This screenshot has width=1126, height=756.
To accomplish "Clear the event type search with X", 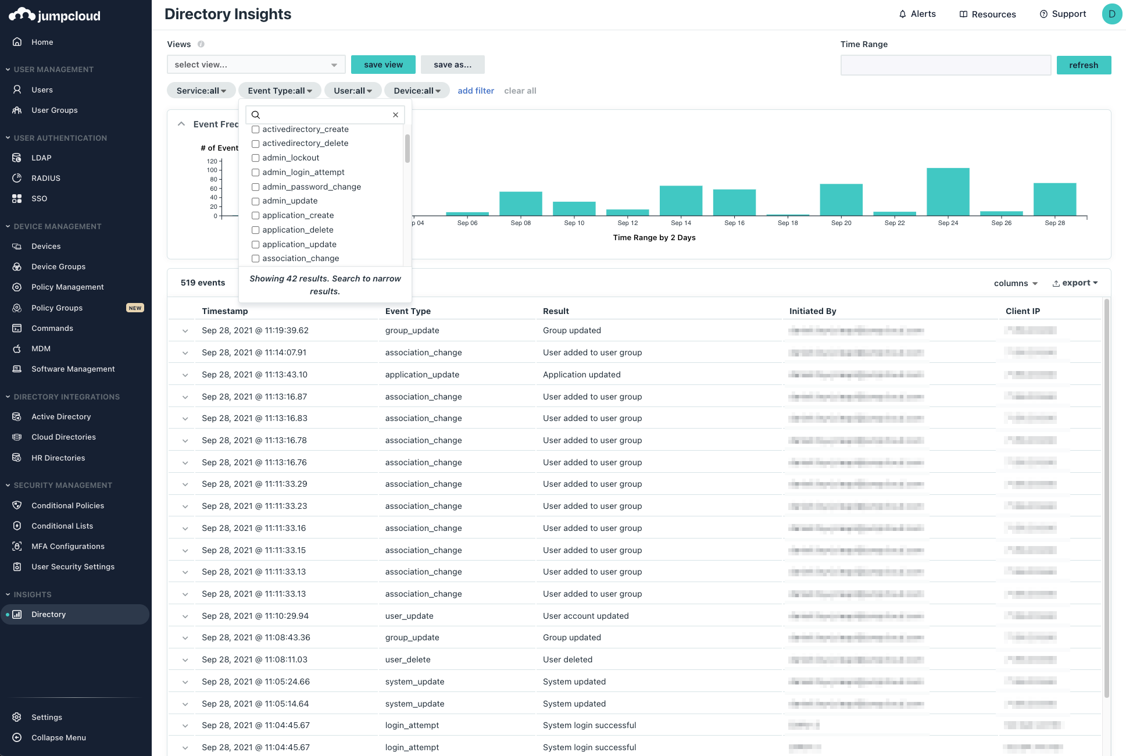I will point(395,115).
